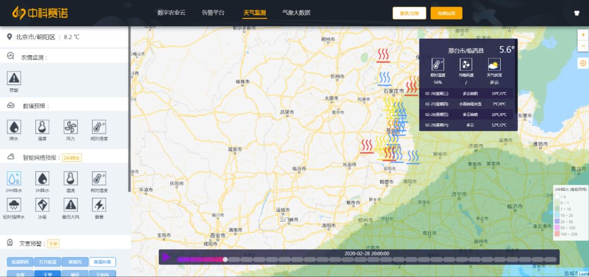589x277 pixels.
Task: Click the red heat marker west of 邯郸市
Action: (366, 146)
